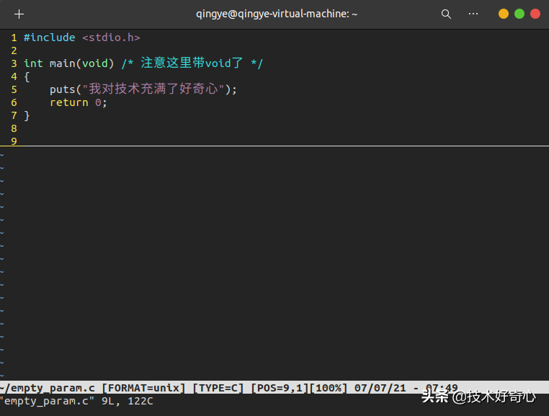Image resolution: width=549 pixels, height=416 pixels.
Task: Place cursor on the return keyword
Action: (x=68, y=102)
